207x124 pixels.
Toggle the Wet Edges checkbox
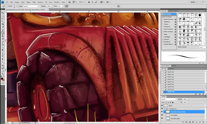(163, 37)
